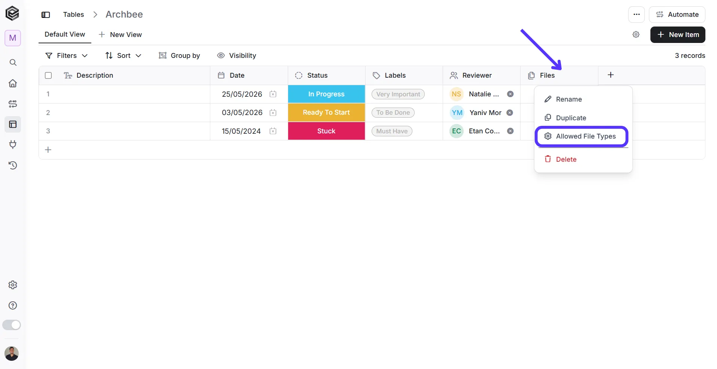Viewport: 717px width, 369px height.
Task: Click the Automate button
Action: (677, 15)
